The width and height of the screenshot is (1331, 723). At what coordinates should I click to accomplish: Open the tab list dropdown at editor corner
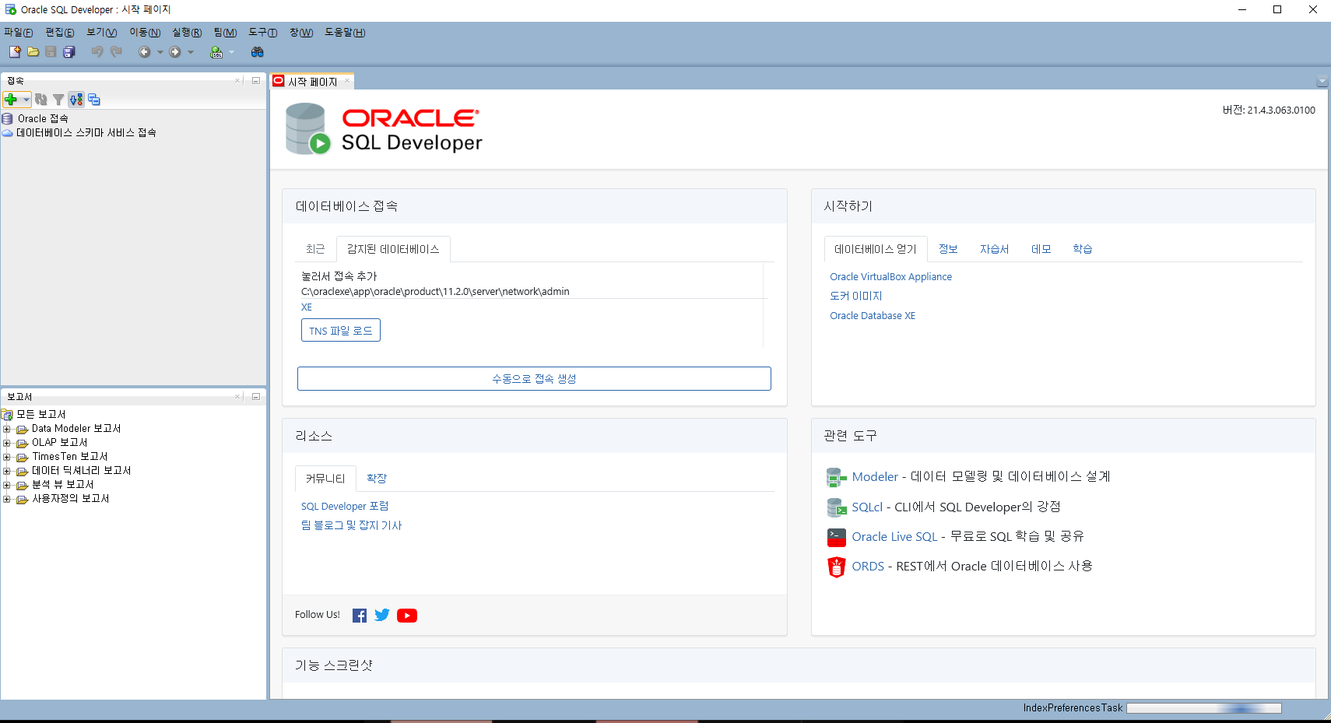click(1322, 82)
